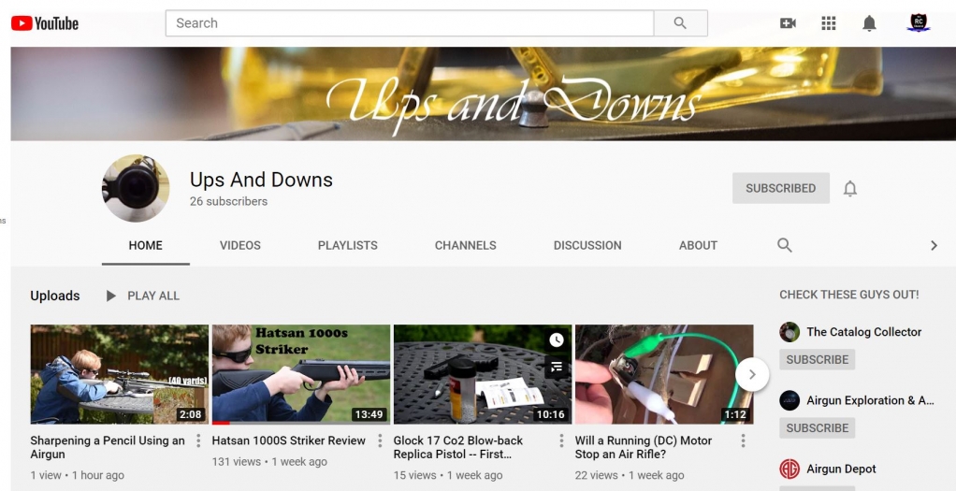This screenshot has width=956, height=491.
Task: Open Airgun Exploration channel avatar
Action: click(789, 400)
